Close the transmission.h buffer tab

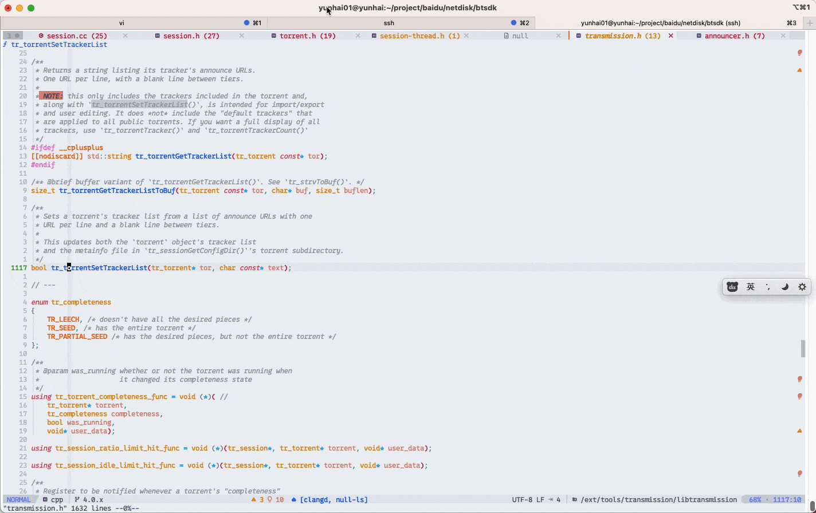[671, 35]
